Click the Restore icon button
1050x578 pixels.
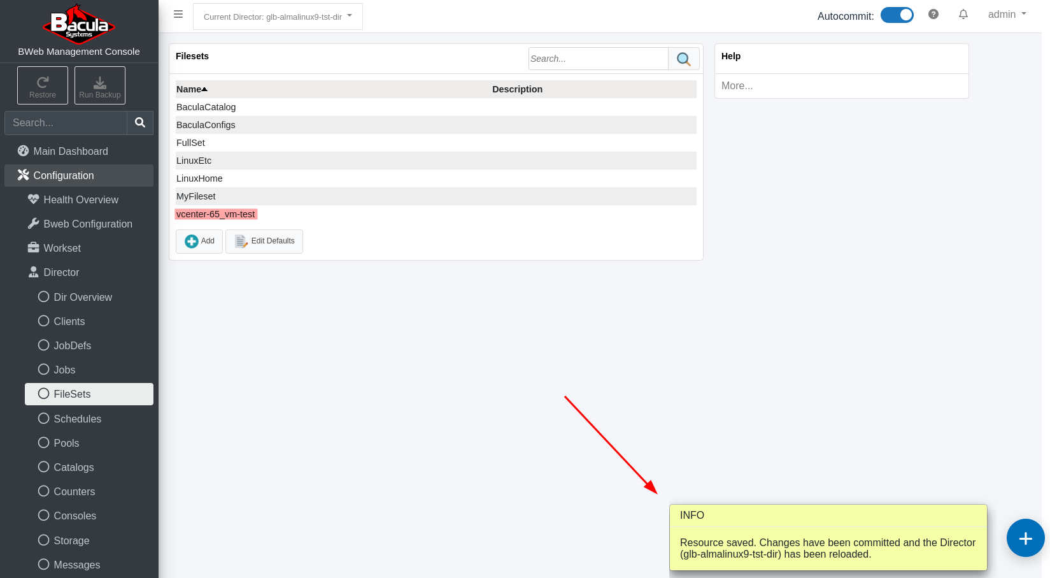click(43, 85)
